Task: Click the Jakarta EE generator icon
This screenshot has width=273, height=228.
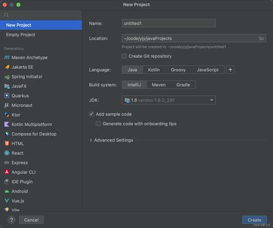Action: coord(7,67)
